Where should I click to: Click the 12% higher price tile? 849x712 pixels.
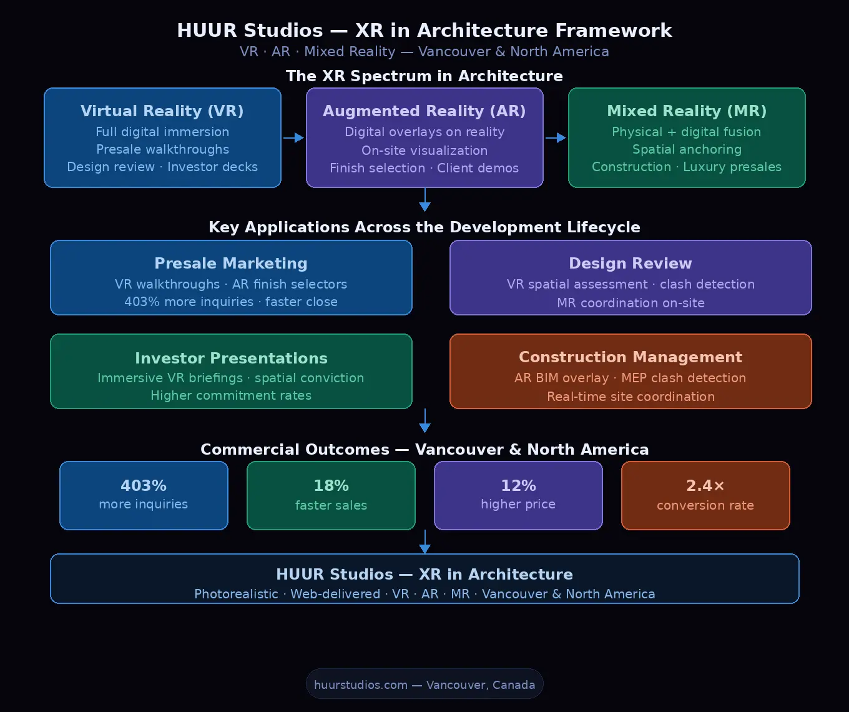coord(518,495)
